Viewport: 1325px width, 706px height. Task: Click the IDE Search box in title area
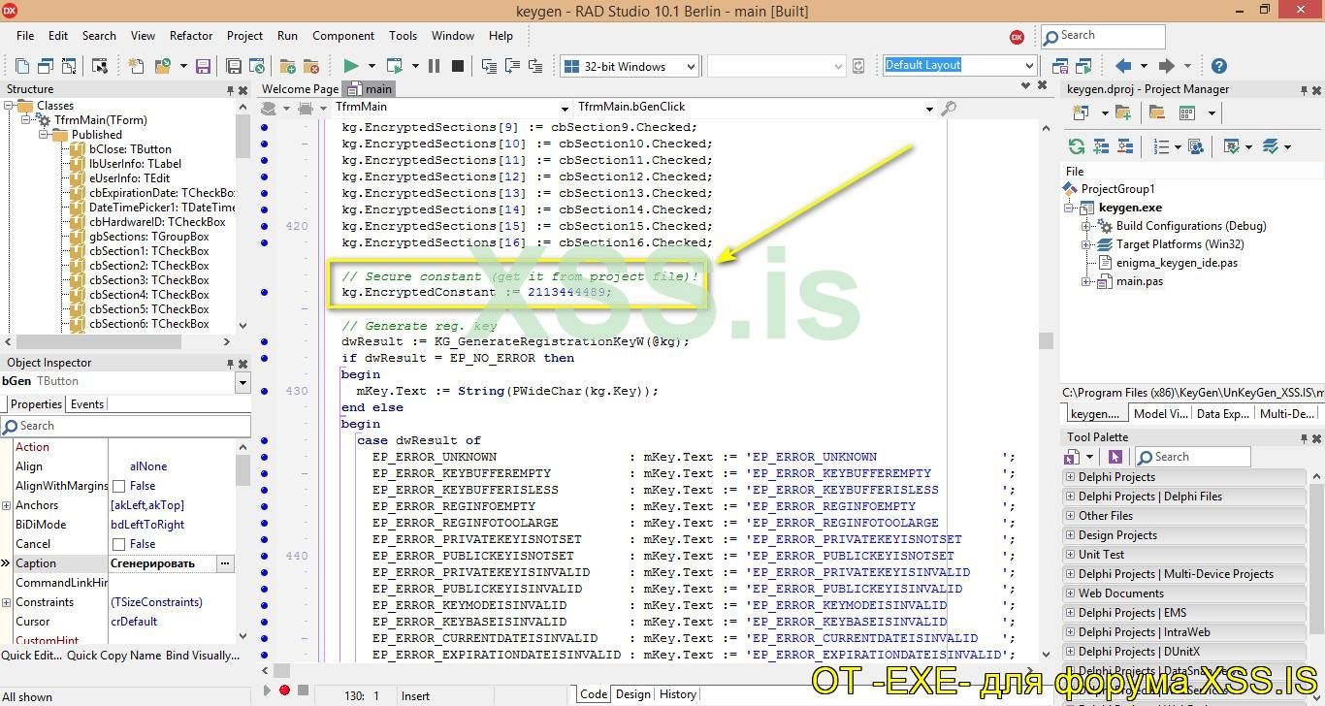pos(1103,36)
